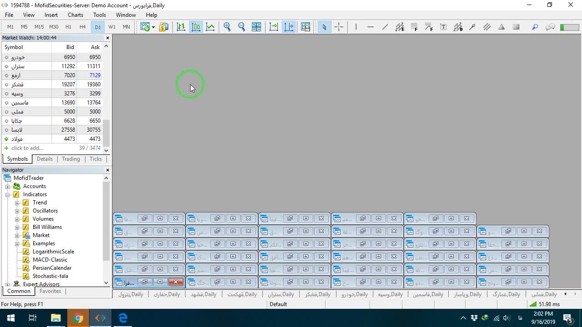The height and width of the screenshot is (327, 582).
Task: Open the Insert menu
Action: [51, 15]
